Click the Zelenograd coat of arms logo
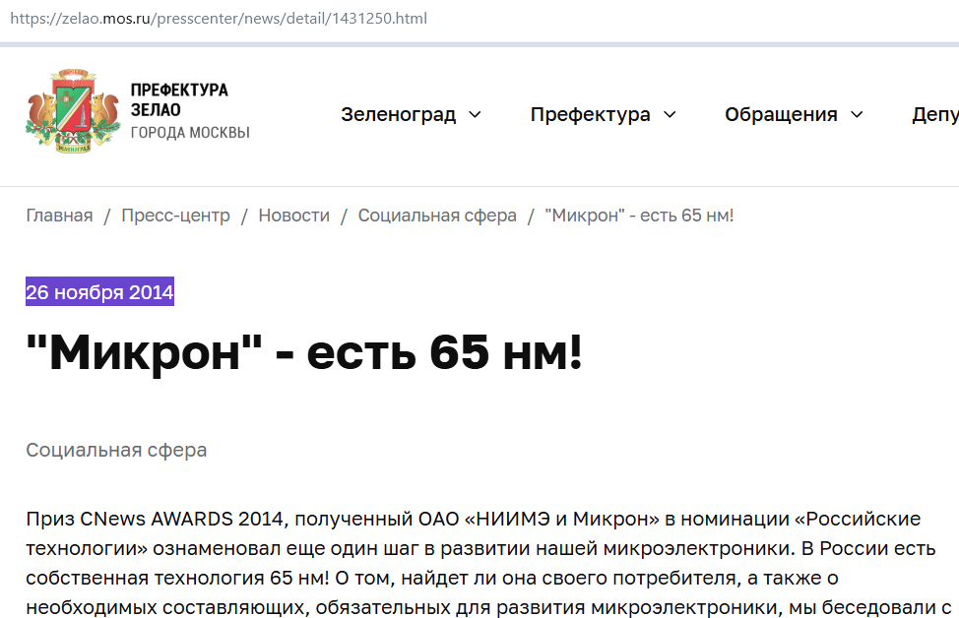959x618 pixels. coord(73,111)
